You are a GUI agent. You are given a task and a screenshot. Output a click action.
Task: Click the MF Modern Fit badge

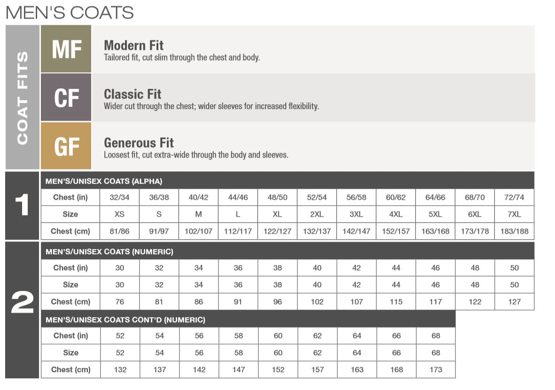pos(66,49)
